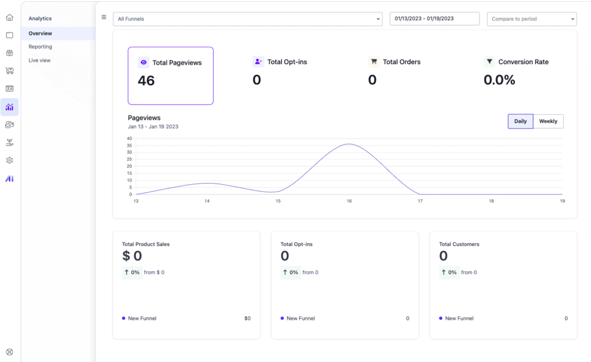Click the chart x-axis label 14
This screenshot has width=591, height=362.
click(x=207, y=201)
